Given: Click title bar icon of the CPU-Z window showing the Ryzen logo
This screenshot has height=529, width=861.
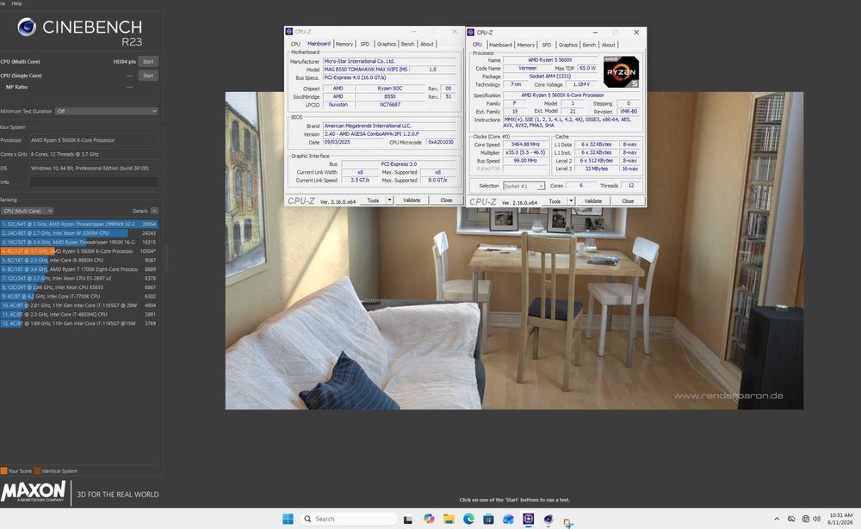Looking at the screenshot, I should point(471,33).
